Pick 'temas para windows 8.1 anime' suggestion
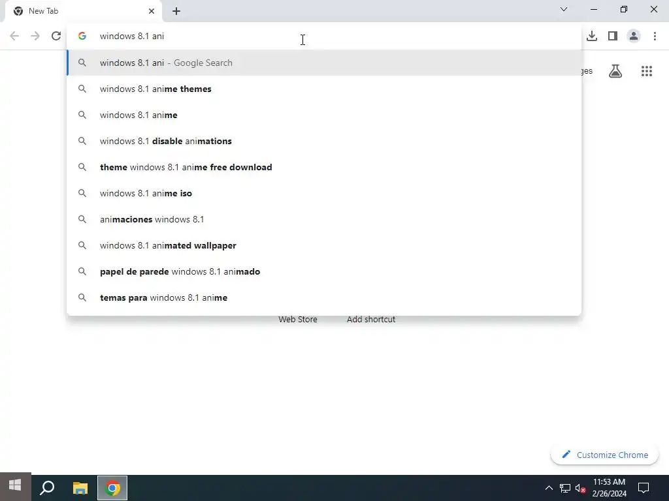The image size is (669, 501). [324, 297]
